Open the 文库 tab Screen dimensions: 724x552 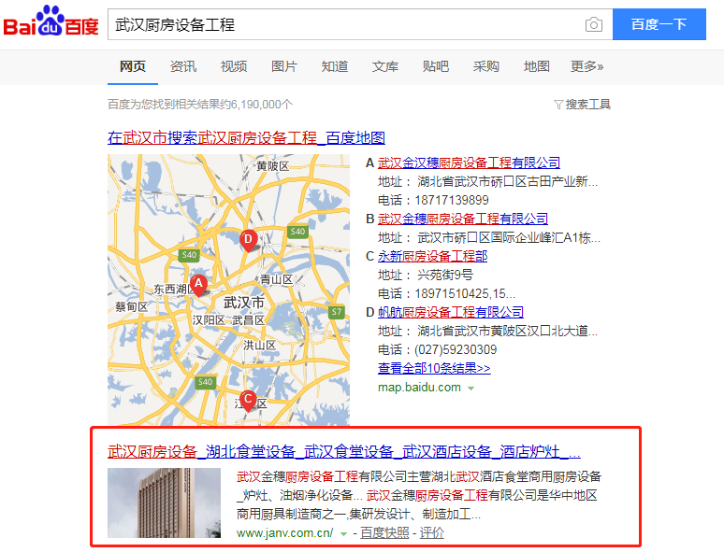pyautogui.click(x=385, y=67)
